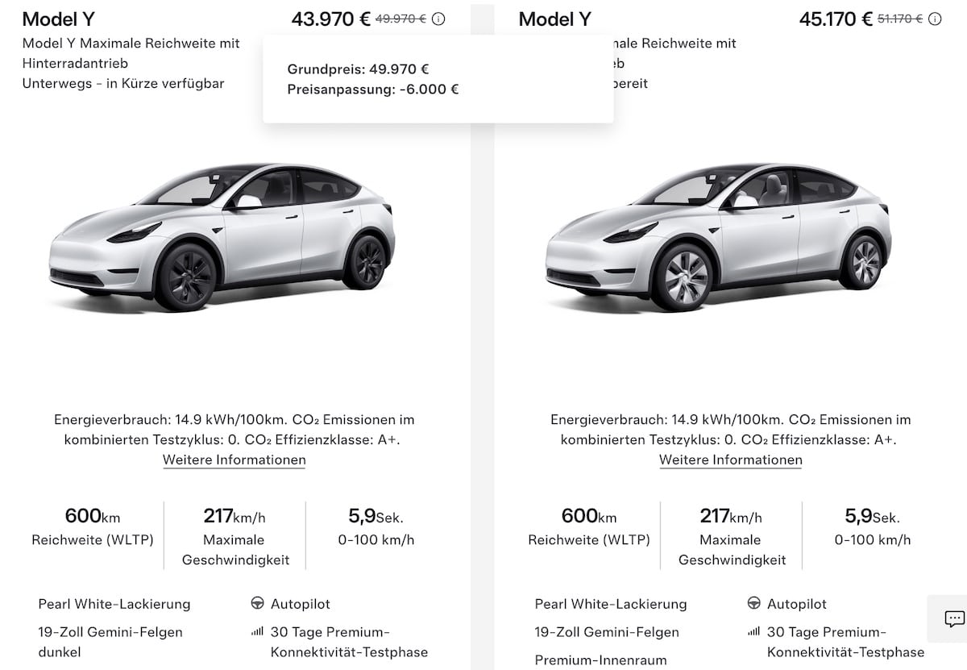Click the Model Y title of the 45.170 € listing
Screen dimensions: 967x670
555,19
